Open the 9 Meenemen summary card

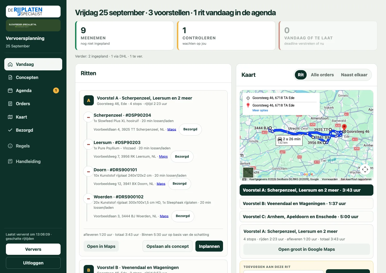coord(125,36)
